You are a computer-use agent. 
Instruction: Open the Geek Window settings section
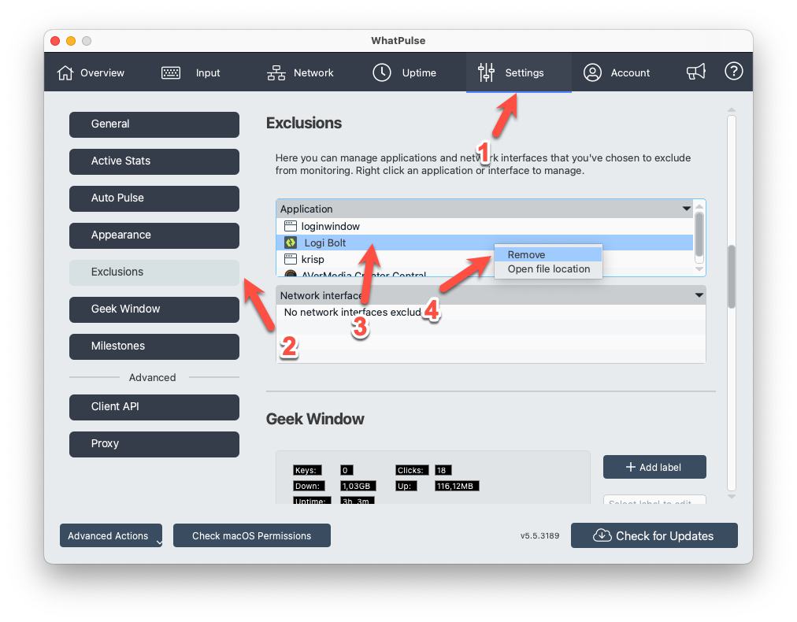click(x=154, y=309)
